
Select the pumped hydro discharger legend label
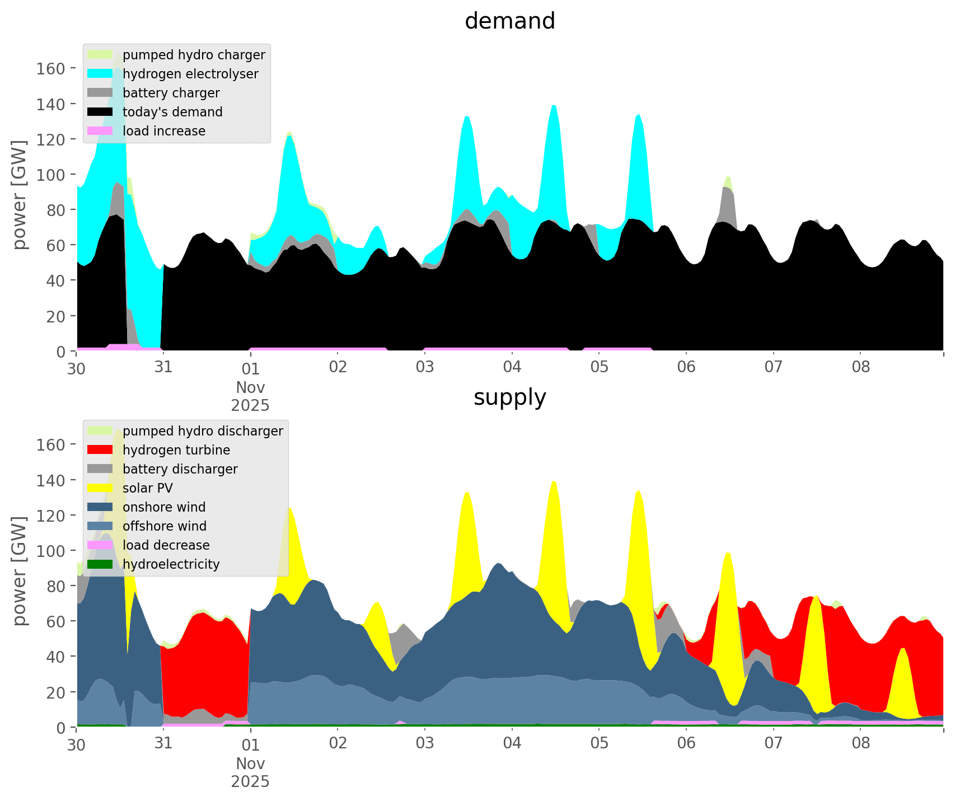(x=203, y=431)
